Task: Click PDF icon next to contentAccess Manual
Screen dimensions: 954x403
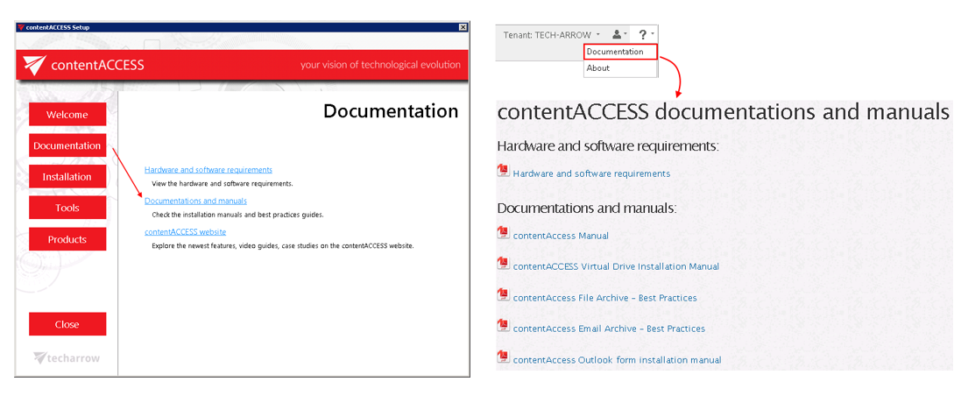Action: [x=503, y=233]
